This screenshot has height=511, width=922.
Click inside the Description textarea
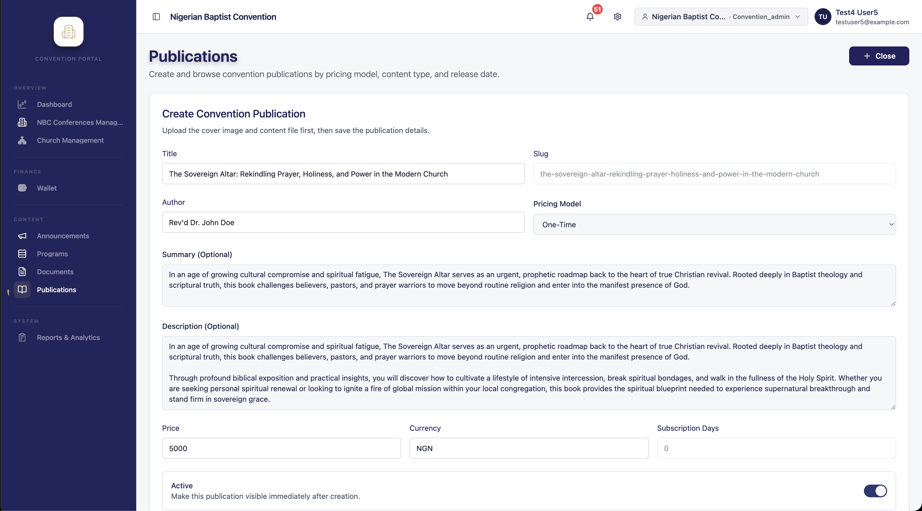click(529, 373)
